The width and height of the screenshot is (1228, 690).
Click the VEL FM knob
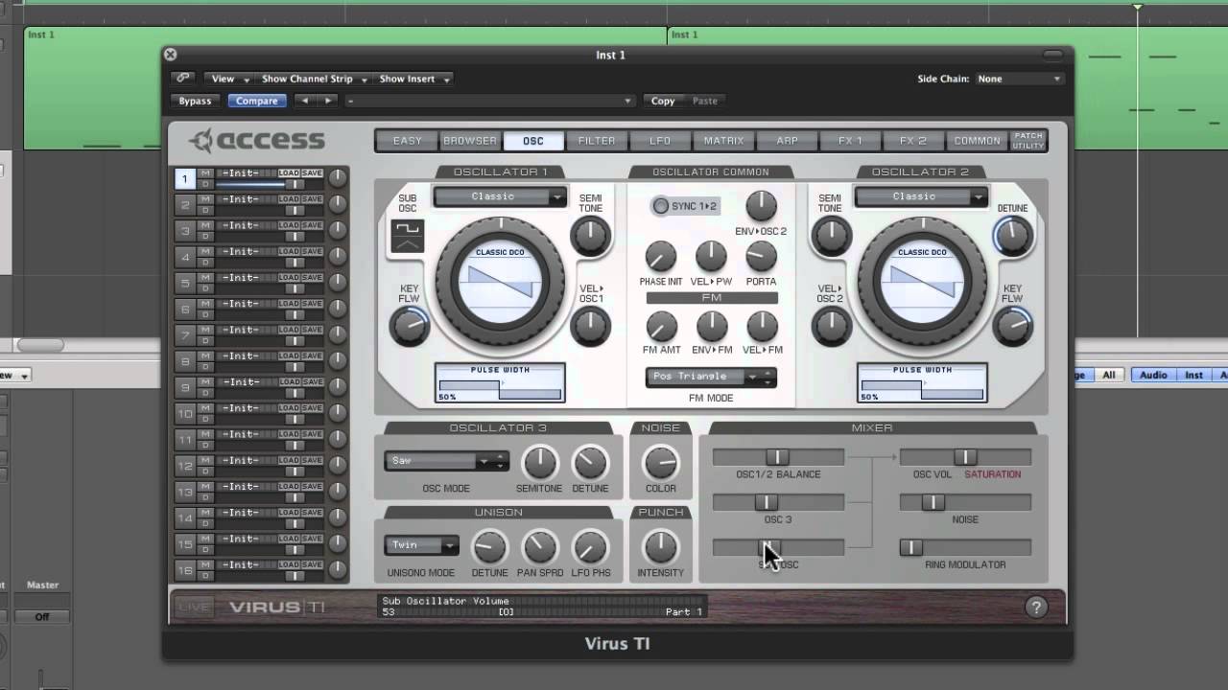coord(762,326)
